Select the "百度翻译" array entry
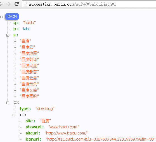156x142 pixels. [x=29, y=60]
